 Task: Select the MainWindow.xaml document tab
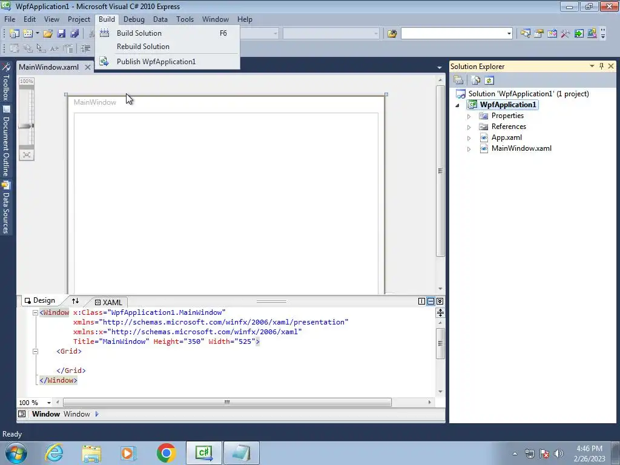(48, 67)
